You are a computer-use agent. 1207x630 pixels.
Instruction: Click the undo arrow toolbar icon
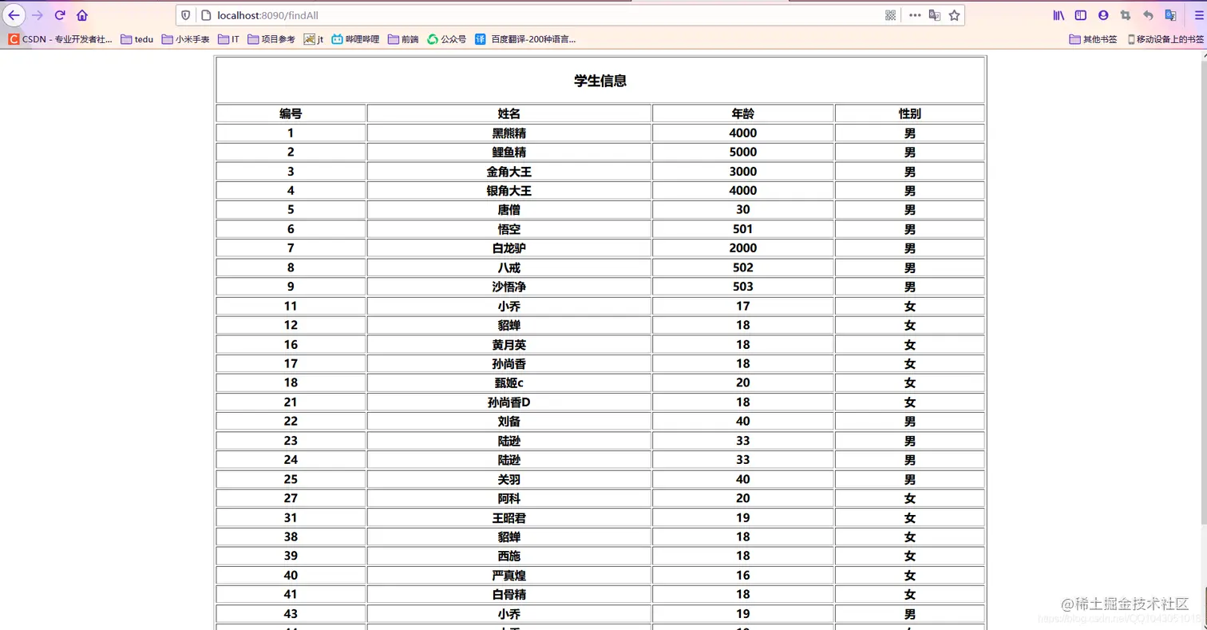click(x=1148, y=15)
